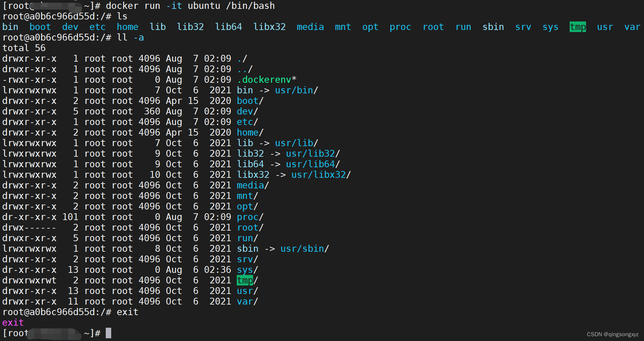Click 'lib64' in the ls output row

(x=229, y=27)
